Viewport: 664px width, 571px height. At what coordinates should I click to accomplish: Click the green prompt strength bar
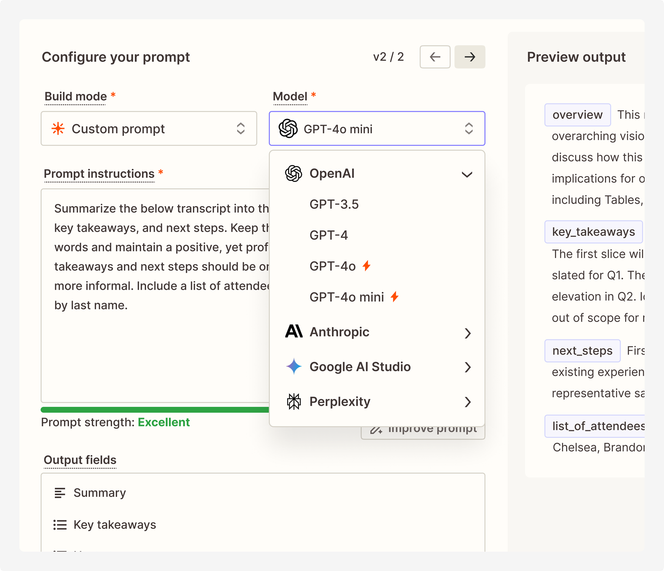[x=154, y=410]
